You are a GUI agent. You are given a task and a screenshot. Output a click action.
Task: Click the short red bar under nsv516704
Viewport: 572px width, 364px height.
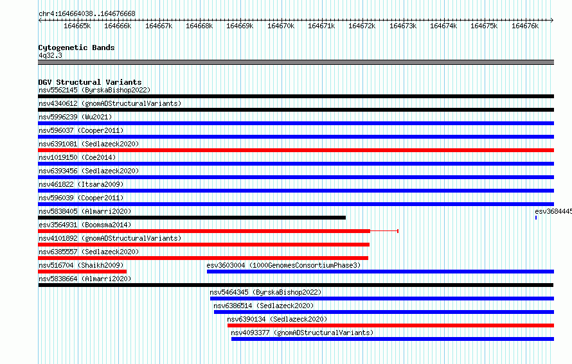82,272
